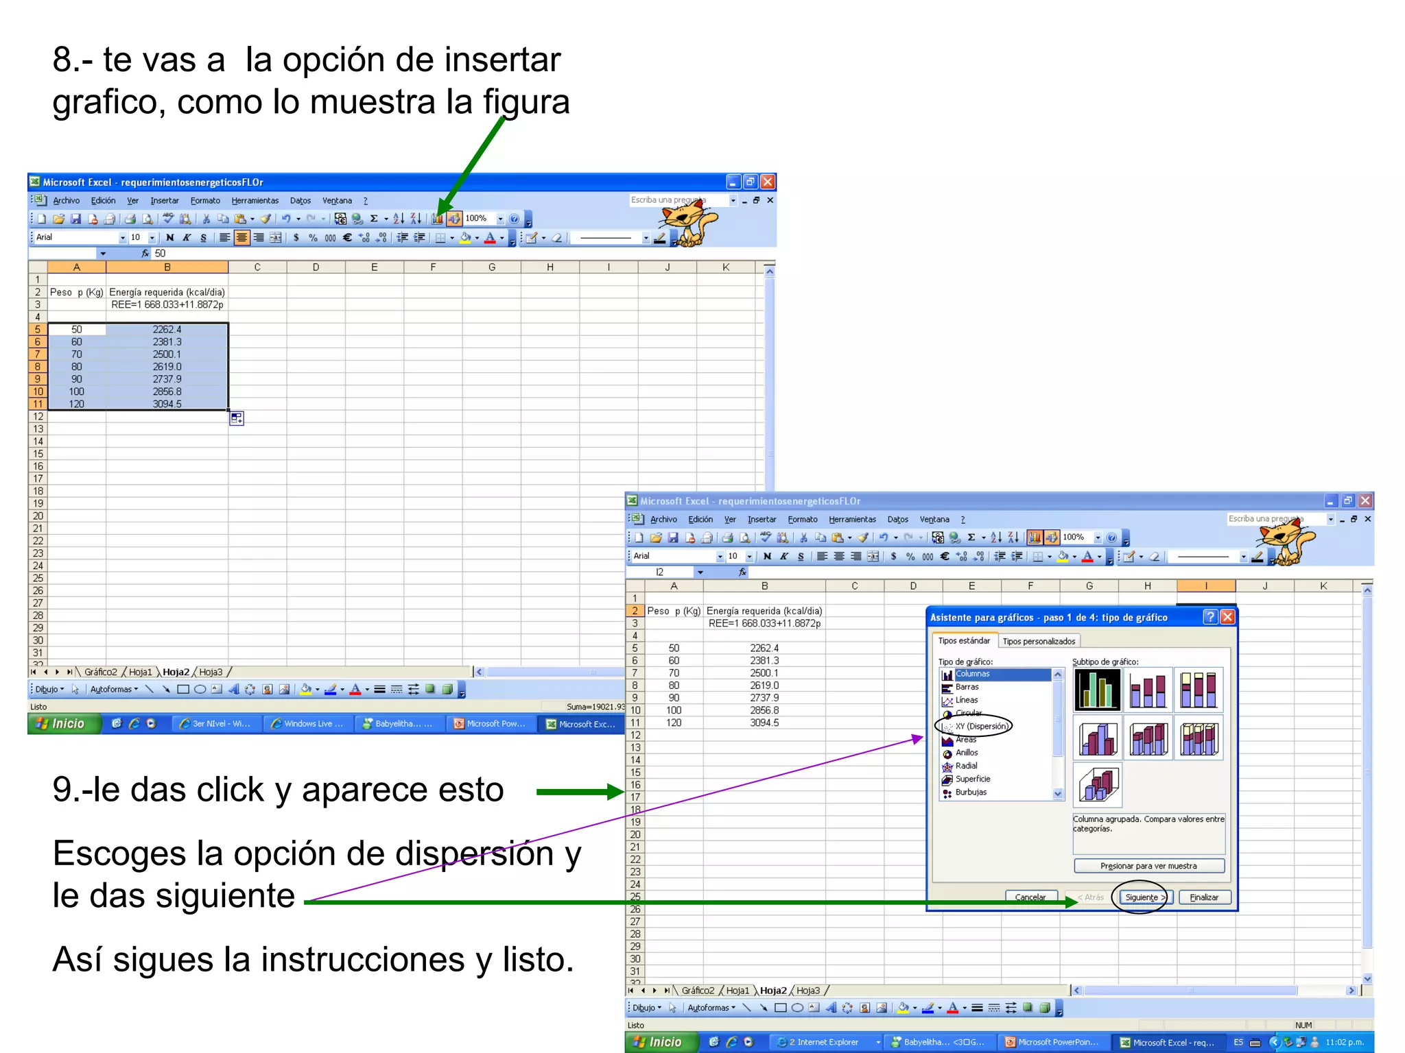Toggle center alignment in the selected-cells Excel window
The height and width of the screenshot is (1053, 1405).
pos(241,238)
